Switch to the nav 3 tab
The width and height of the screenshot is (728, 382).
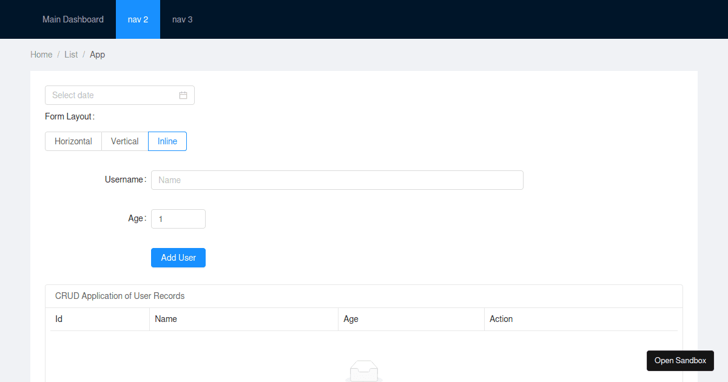tap(182, 19)
